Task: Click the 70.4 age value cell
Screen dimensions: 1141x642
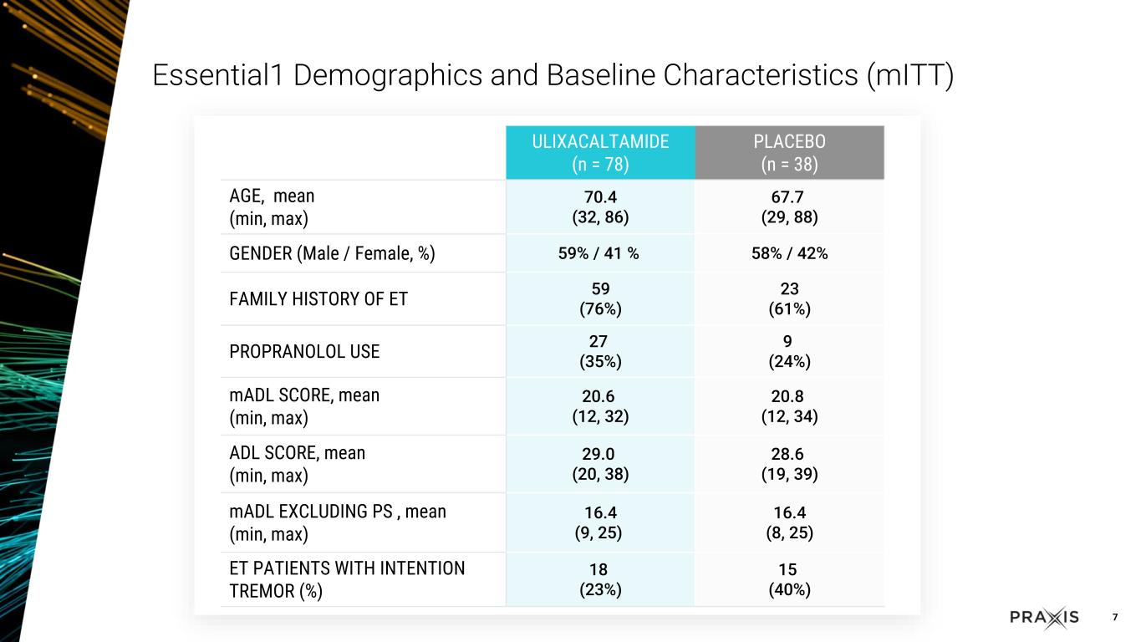Action: coord(600,206)
